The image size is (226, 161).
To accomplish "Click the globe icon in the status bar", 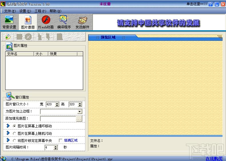I will [3, 158].
